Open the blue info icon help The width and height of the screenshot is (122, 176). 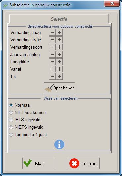tap(59, 145)
